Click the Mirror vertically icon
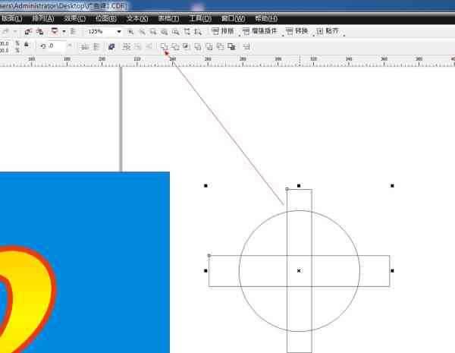Screen dimensions: 455x353 (x=96, y=46)
